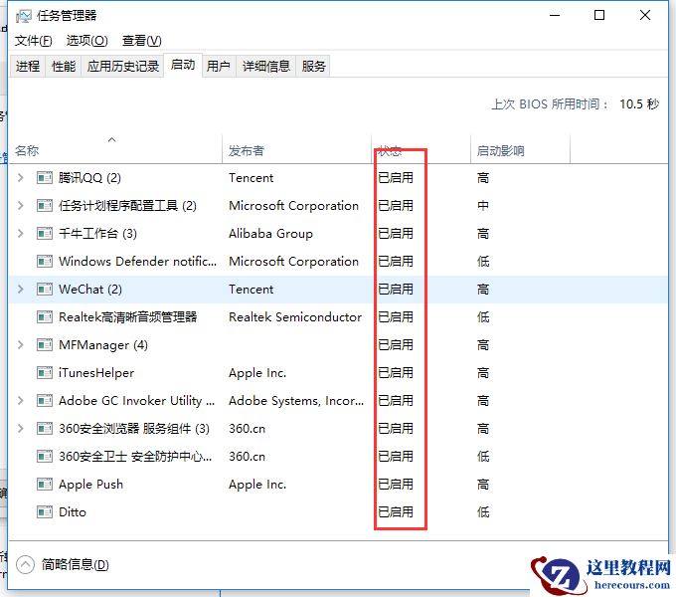Image resolution: width=676 pixels, height=597 pixels.
Task: Maximize the 任务管理器 window
Action: pos(599,16)
